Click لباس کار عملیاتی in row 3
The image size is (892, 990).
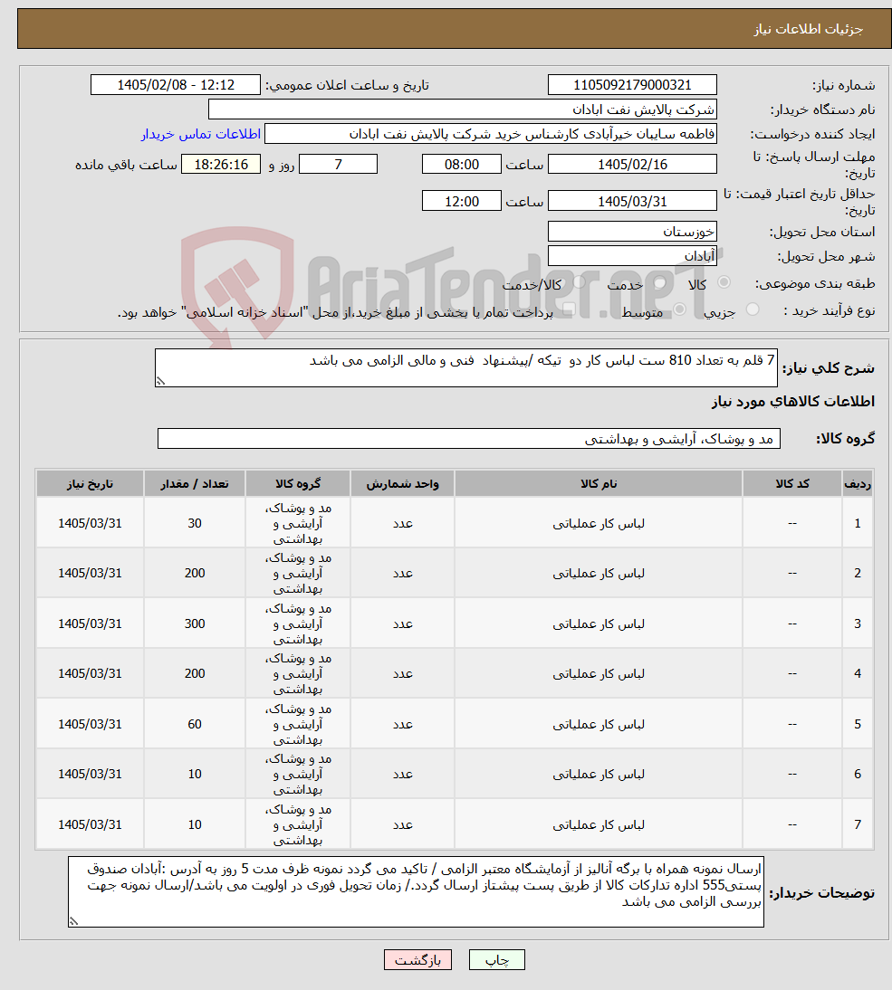click(x=599, y=624)
